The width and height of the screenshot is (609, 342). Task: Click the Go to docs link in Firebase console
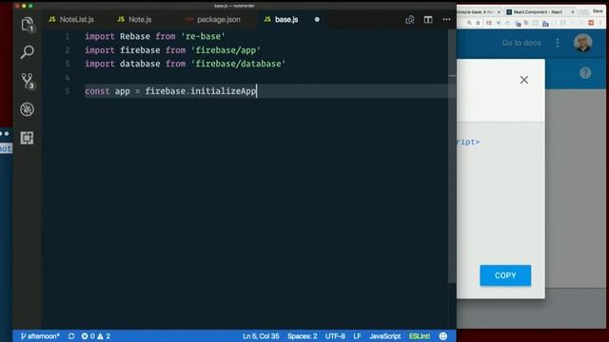tap(521, 43)
